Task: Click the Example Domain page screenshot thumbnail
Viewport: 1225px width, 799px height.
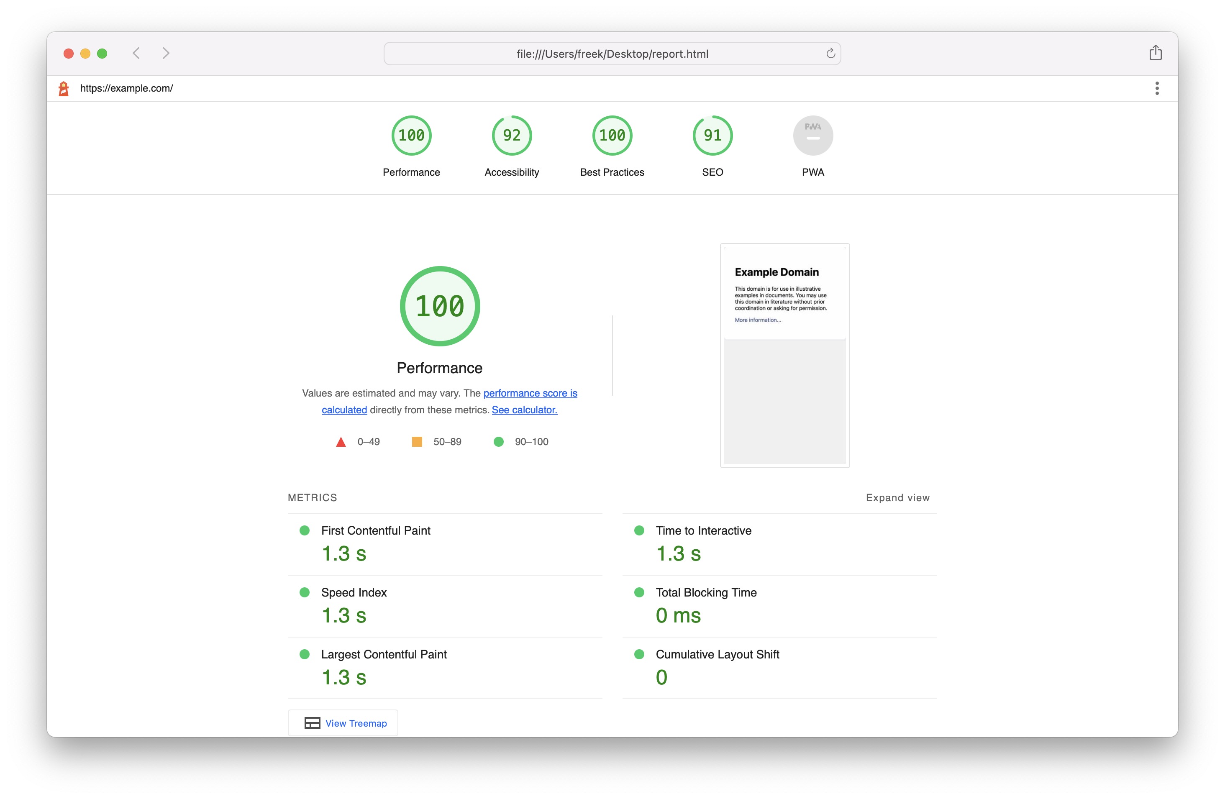Action: (x=785, y=356)
